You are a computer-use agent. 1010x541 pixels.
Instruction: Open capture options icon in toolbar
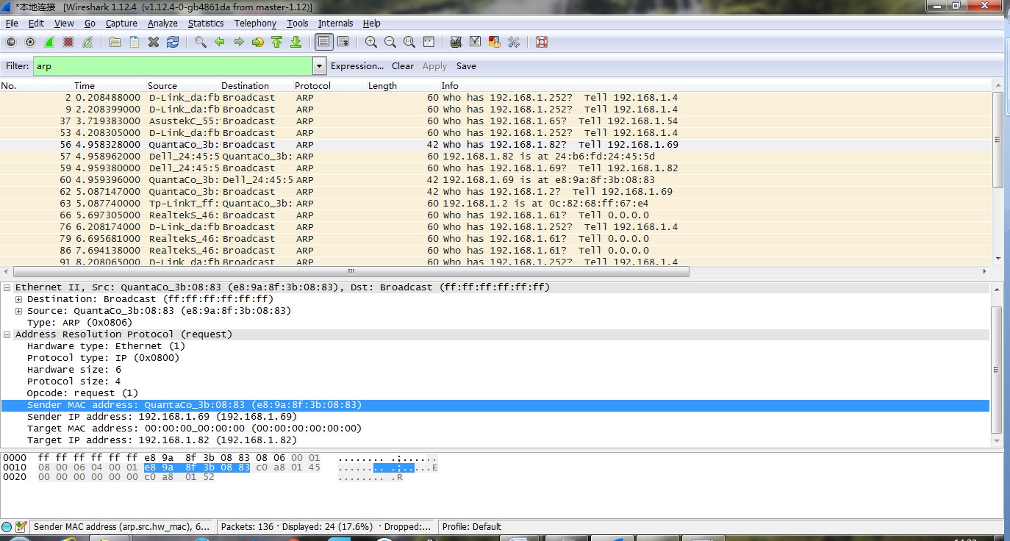coord(30,42)
